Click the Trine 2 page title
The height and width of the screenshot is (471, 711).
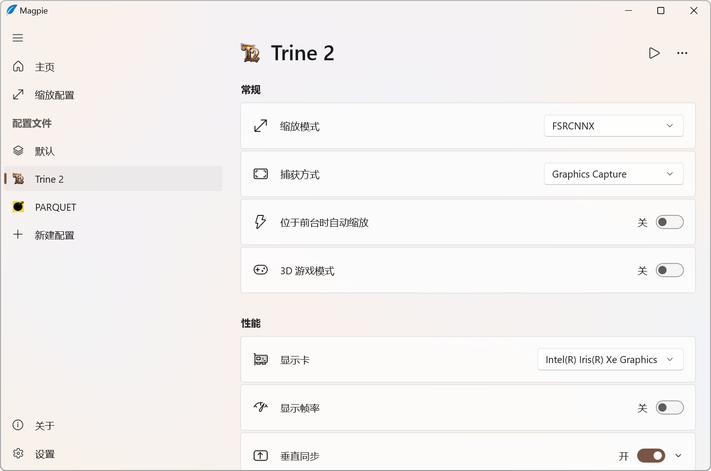coord(303,53)
